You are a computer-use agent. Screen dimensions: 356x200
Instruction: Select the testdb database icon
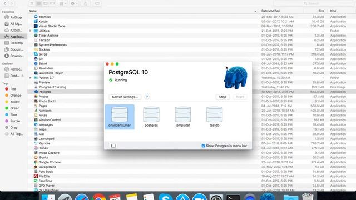tap(214, 117)
